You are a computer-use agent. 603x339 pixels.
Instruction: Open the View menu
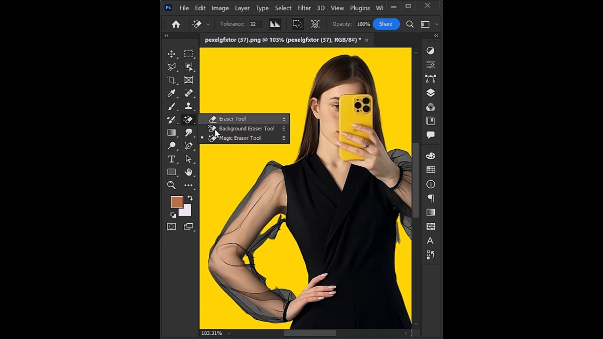pos(337,8)
